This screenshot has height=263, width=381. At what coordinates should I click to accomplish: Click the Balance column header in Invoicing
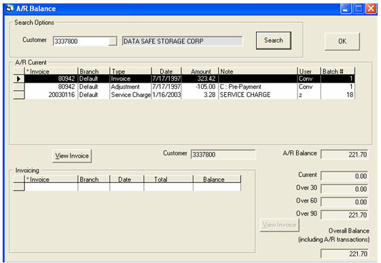(217, 180)
